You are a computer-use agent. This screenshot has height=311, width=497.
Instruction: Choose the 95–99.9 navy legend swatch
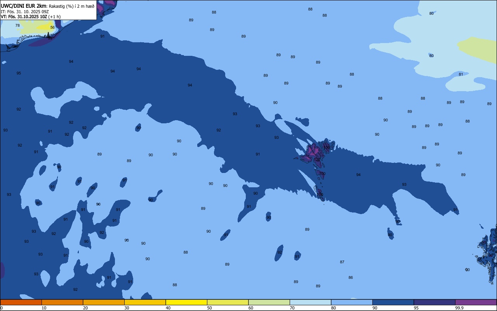(434, 302)
